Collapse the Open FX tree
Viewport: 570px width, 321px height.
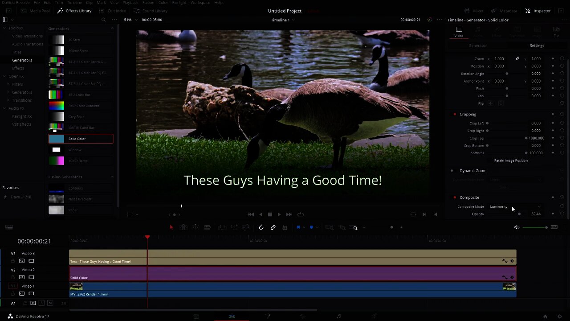pos(4,76)
